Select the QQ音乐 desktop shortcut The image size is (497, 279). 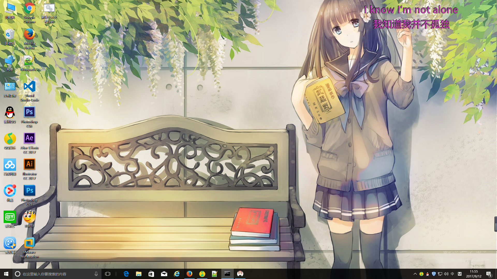coord(10,141)
